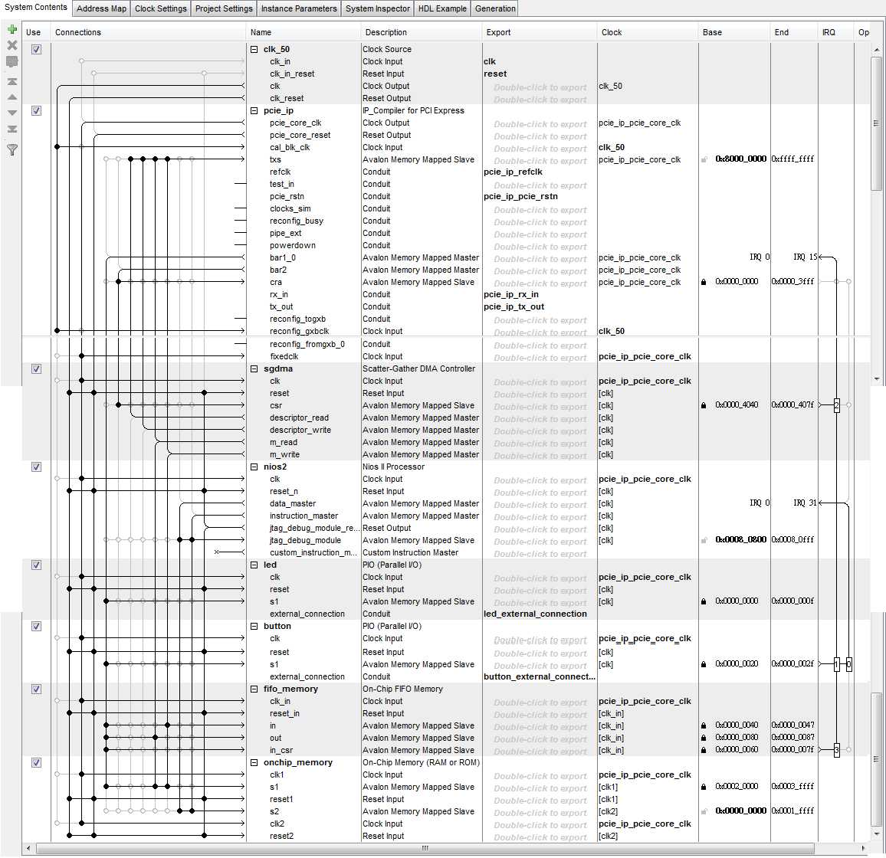Collapse the onchip_memory component
This screenshot has width=886, height=858.
coord(254,762)
